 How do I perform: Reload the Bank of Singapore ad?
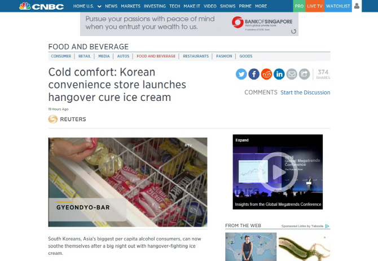coord(293,32)
